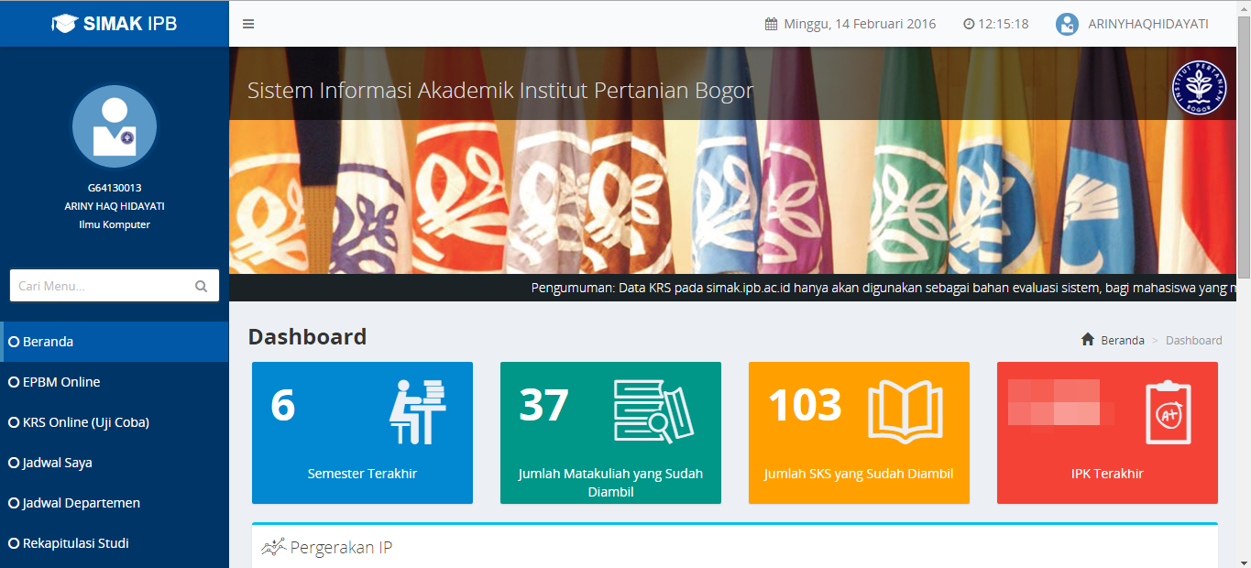Image resolution: width=1251 pixels, height=568 pixels.
Task: Click the A+ clipboard icon on IPK card
Action: coord(1169,413)
